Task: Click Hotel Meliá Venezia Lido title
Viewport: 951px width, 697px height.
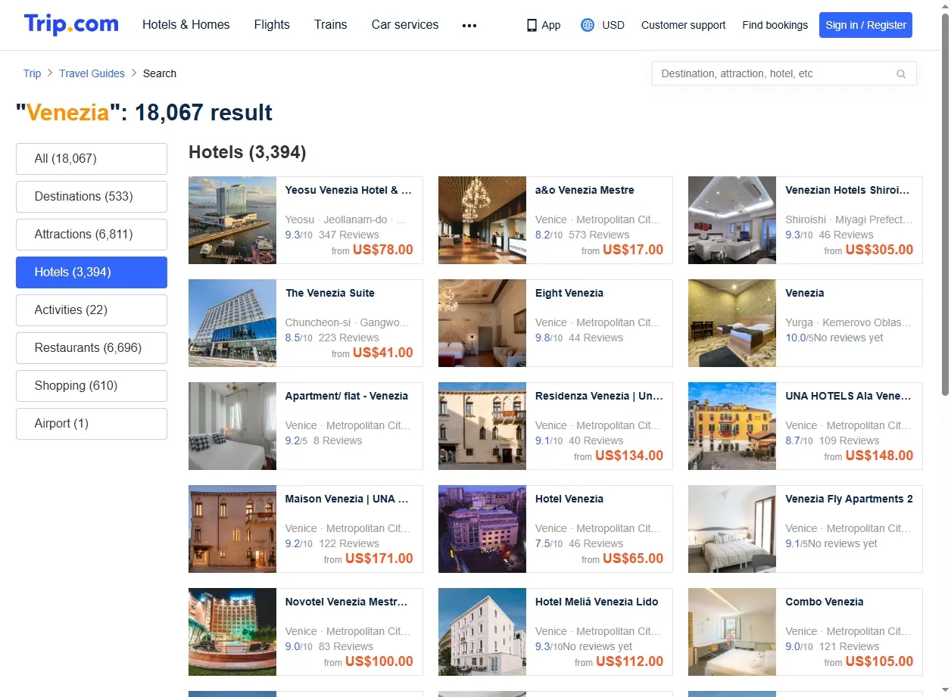Action: point(597,602)
